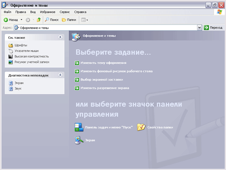226x170 pixels.
Task: Click arrow icon beside Изменить фоновый рисунок
Action: coord(77,71)
